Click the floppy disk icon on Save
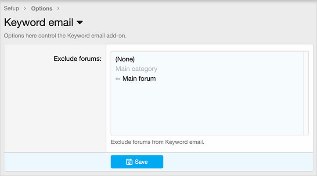Viewport: 317px width, 176px height. point(129,162)
